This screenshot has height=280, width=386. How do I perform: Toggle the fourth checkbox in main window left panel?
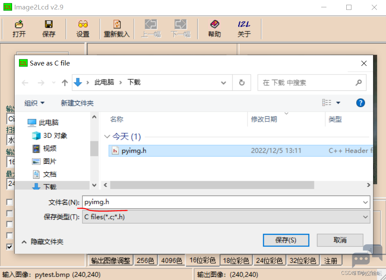coord(9,236)
